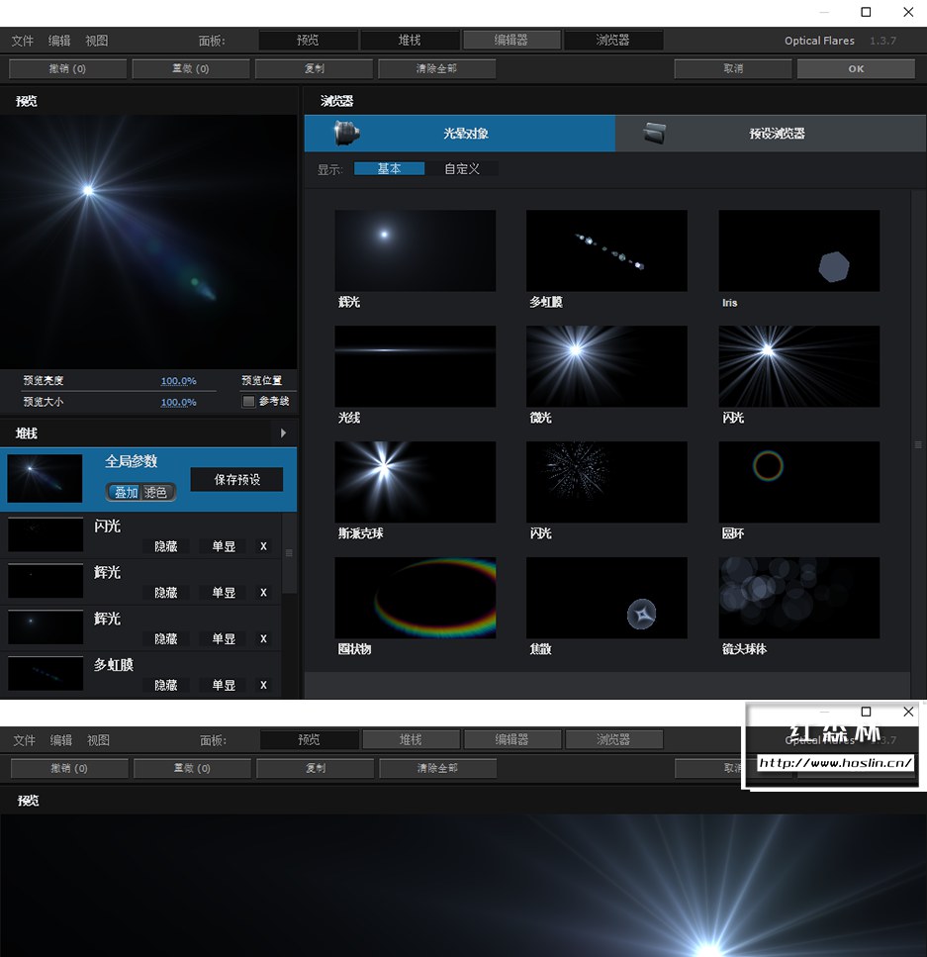Select the 焦散 caustic flare object
927x957 pixels.
coord(605,597)
